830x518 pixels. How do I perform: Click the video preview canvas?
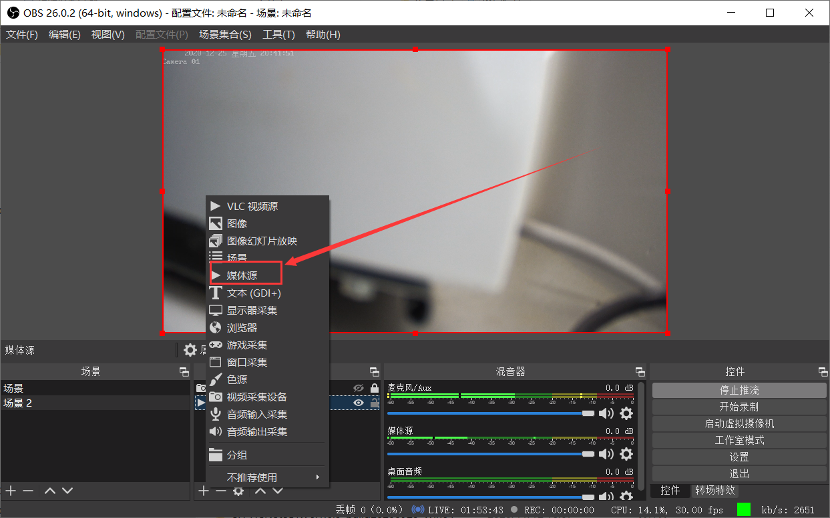415,191
